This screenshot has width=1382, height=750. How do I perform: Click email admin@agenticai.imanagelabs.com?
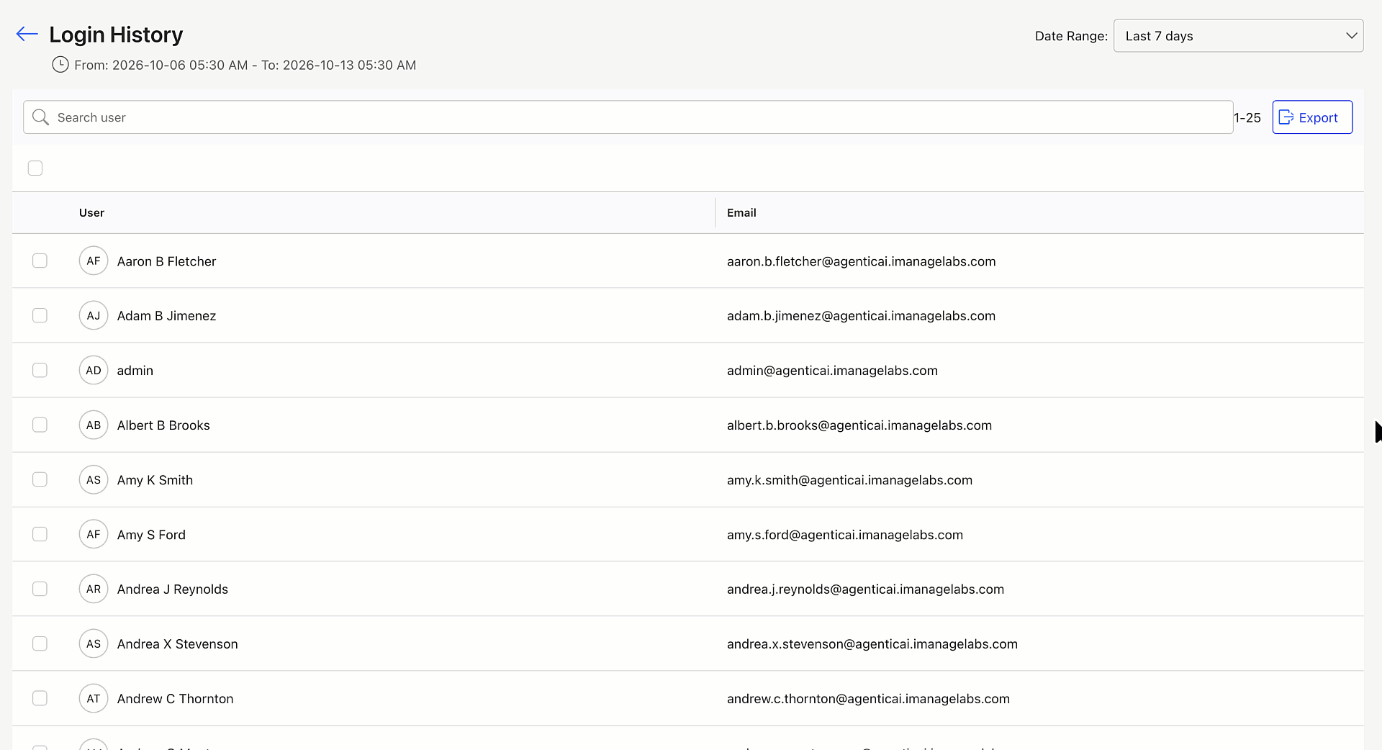832,371
